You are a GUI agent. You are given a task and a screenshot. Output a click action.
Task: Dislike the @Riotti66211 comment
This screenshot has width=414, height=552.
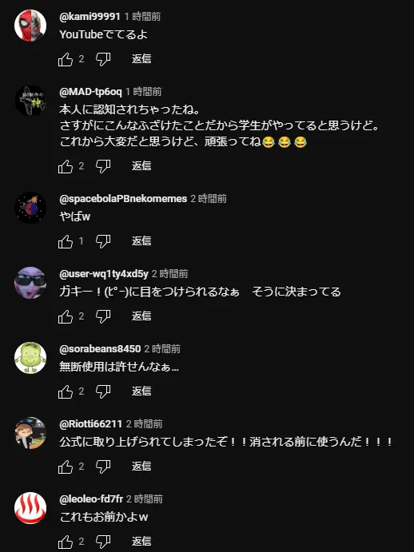[x=103, y=467]
